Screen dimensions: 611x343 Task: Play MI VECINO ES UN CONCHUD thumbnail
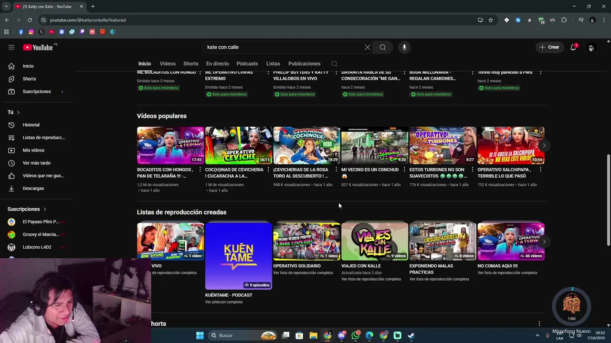[x=375, y=145]
